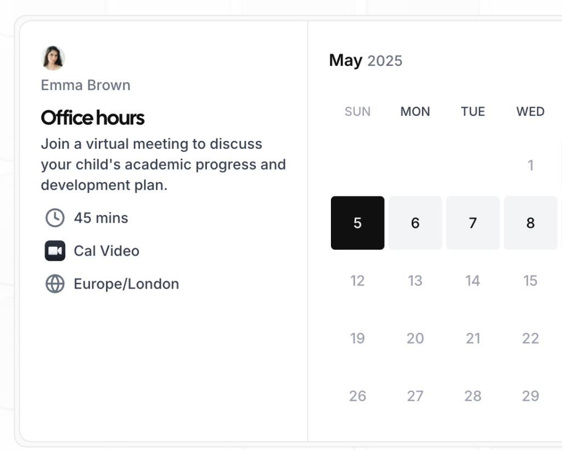
Task: Click date 29 in the calendar
Action: coord(530,396)
